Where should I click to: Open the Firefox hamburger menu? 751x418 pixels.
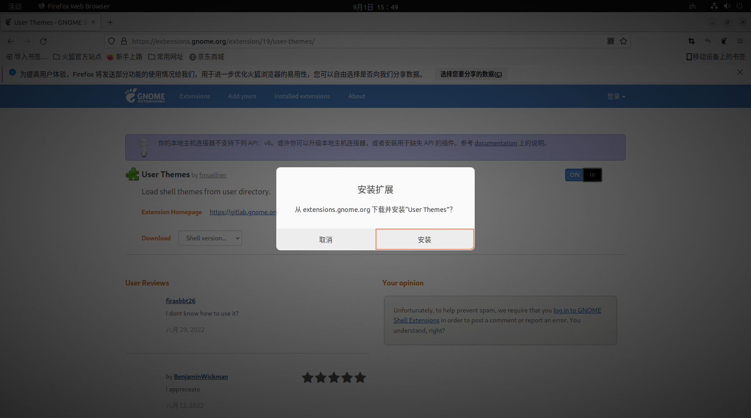(740, 41)
